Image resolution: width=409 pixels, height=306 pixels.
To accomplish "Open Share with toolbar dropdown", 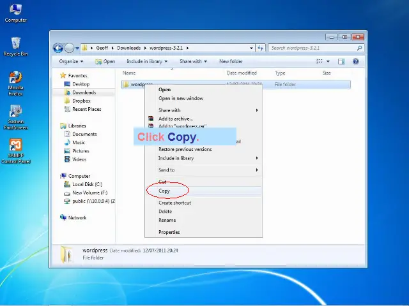I will tap(193, 61).
